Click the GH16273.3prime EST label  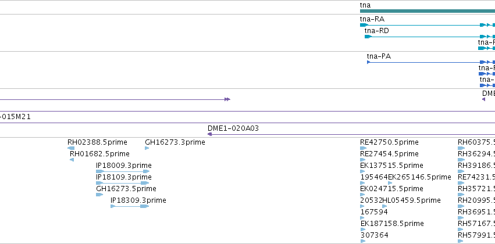(175, 142)
